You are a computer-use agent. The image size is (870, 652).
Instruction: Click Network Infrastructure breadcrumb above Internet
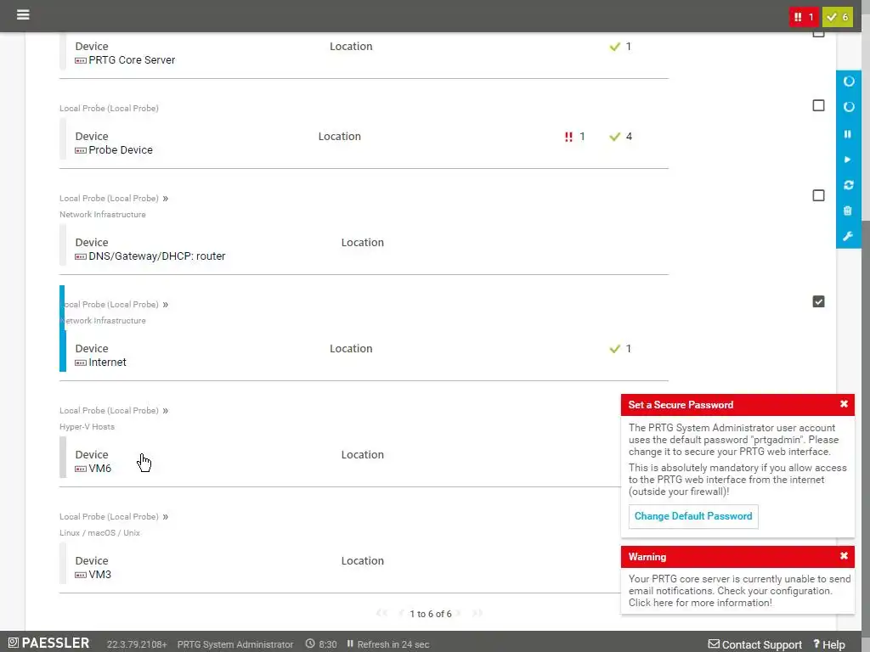pyautogui.click(x=103, y=320)
